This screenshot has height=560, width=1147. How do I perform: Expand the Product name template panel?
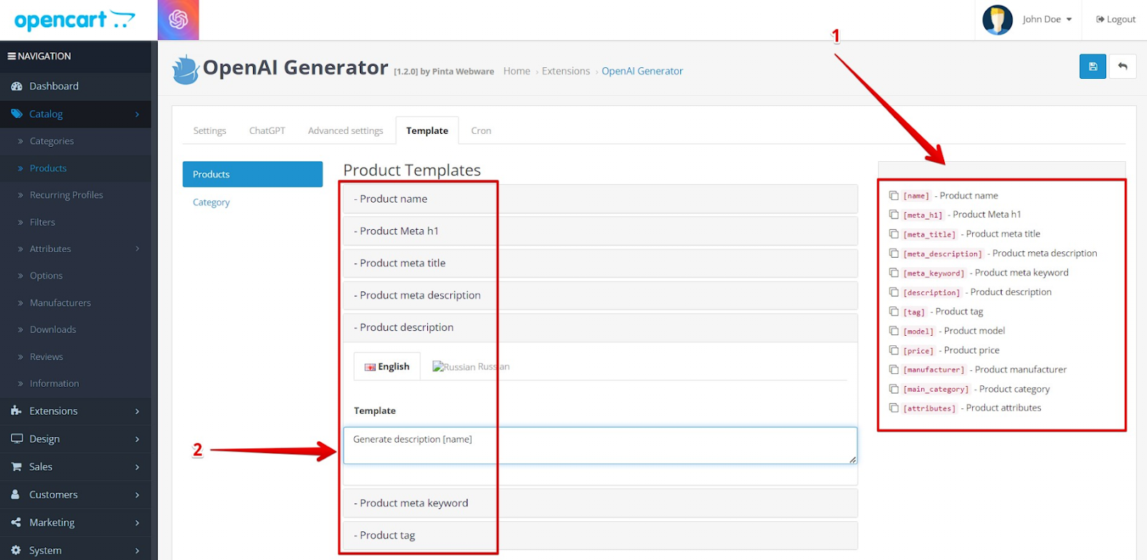[600, 199]
